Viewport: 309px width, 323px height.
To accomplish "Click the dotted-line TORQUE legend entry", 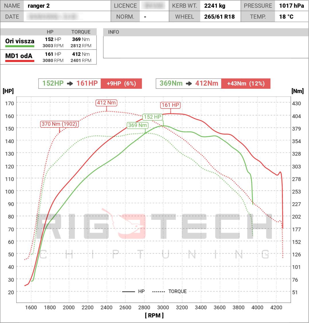I will point(169,292).
